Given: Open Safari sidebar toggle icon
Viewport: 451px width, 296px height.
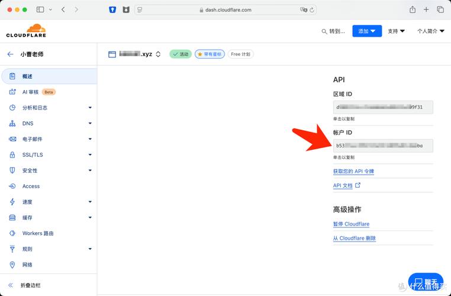Looking at the screenshot, I should point(40,10).
